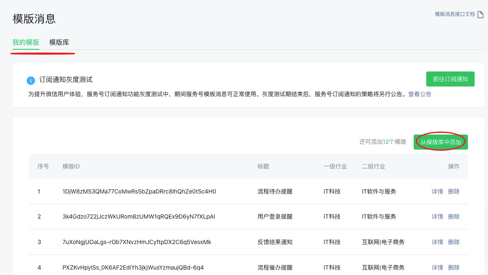The width and height of the screenshot is (488, 275).
Task: Delete the 流程待办提醒 template
Action: [x=453, y=192]
